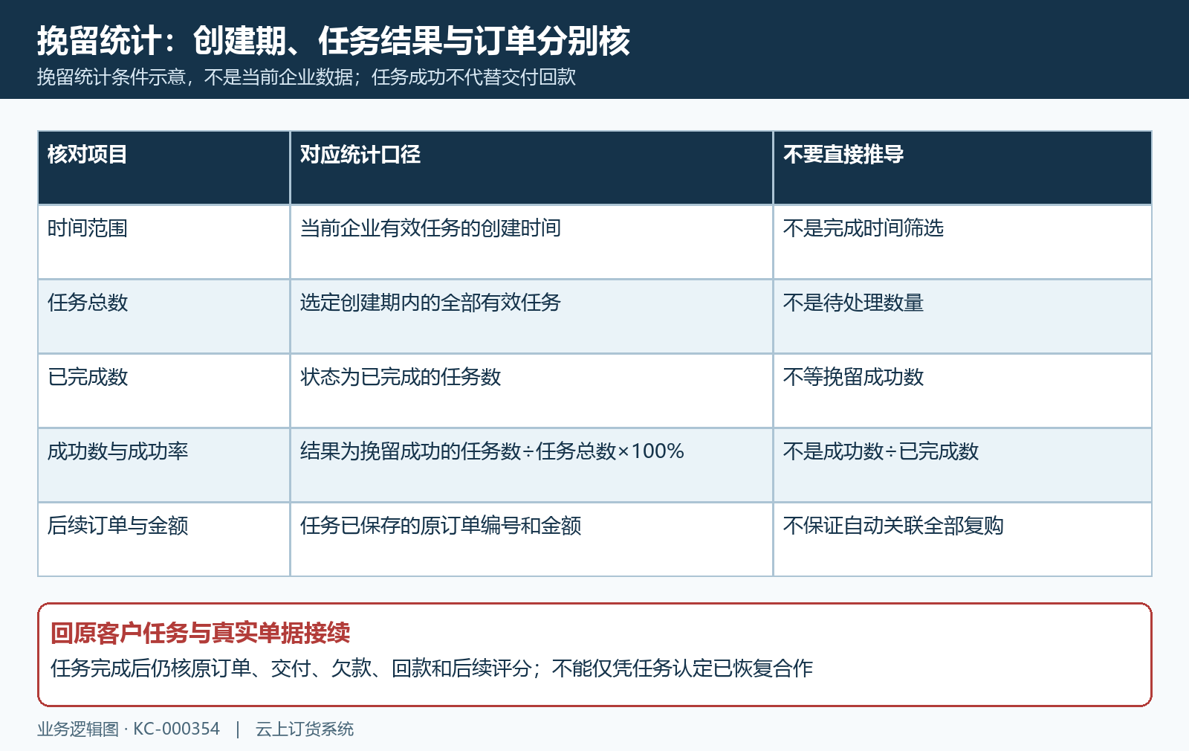Viewport: 1189px width, 751px height.
Task: Click the note text starting with 任务完成后仍核原订单
Action: [432, 668]
